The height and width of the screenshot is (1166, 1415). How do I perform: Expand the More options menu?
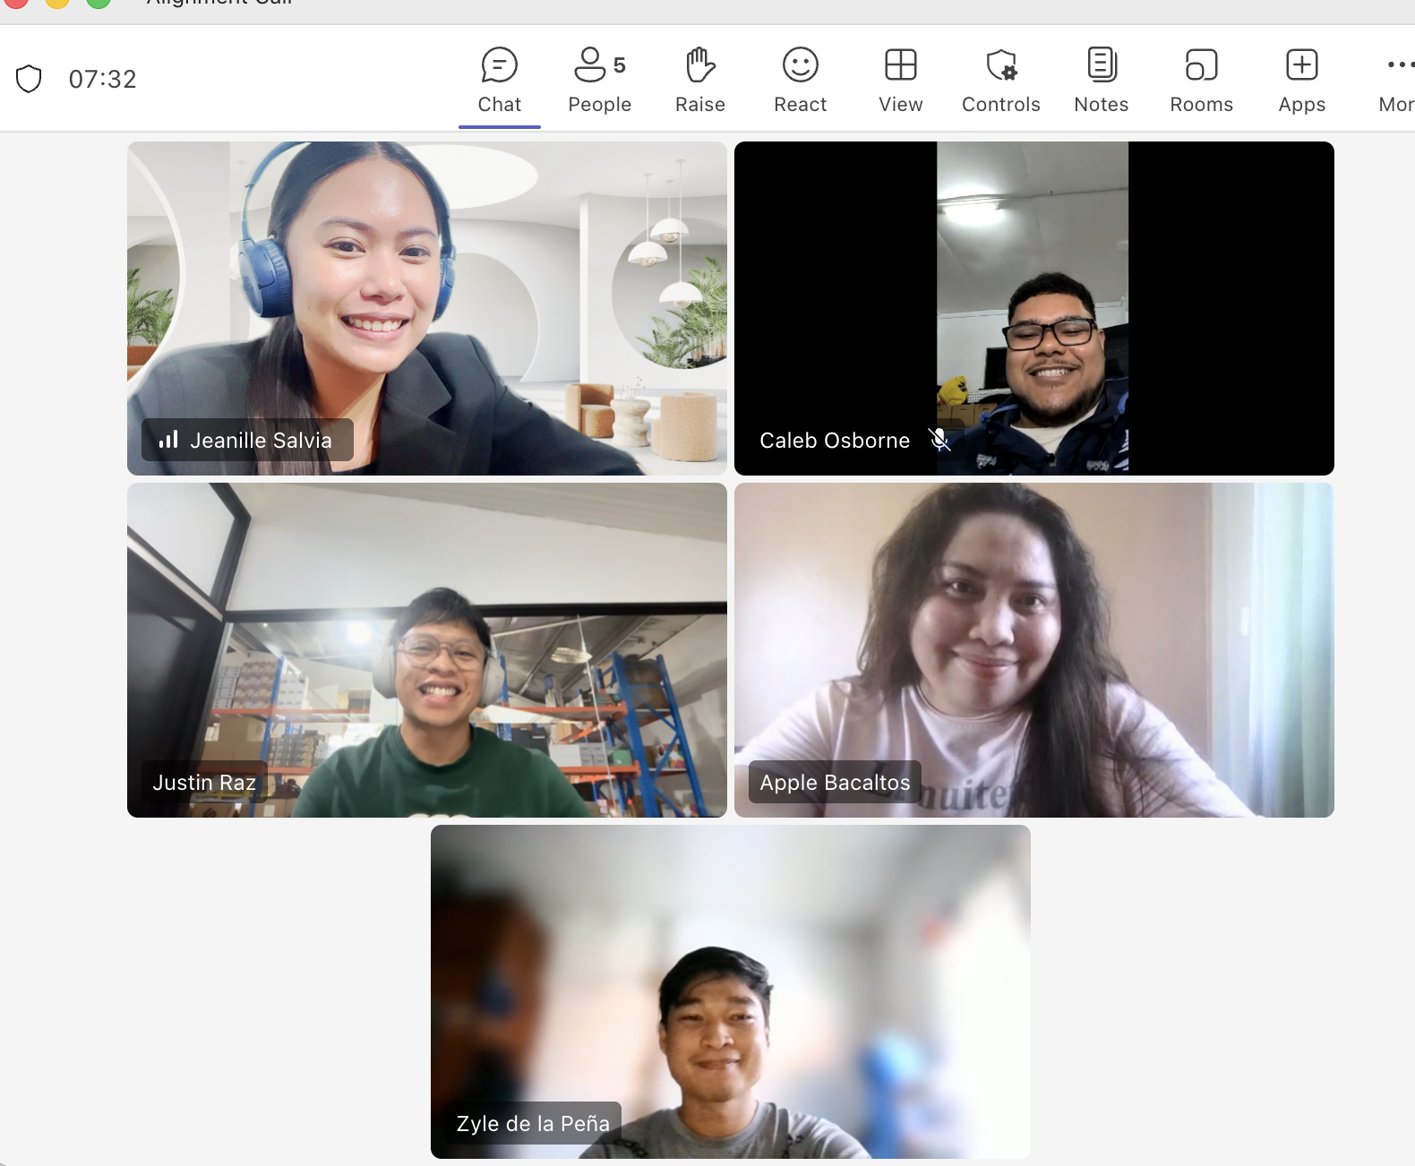pos(1397,81)
